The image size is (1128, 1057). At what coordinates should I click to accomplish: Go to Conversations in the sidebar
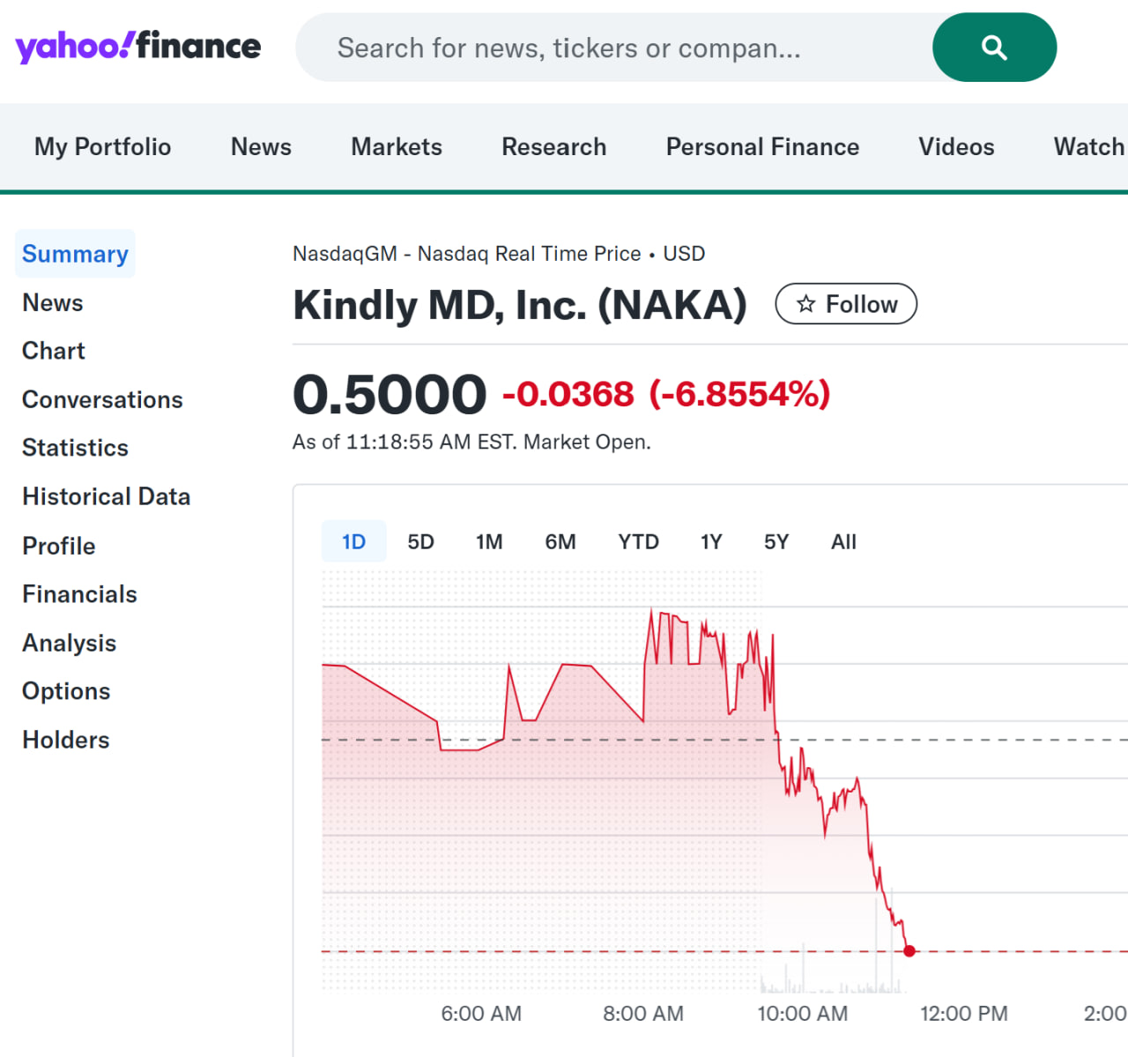[x=102, y=399]
